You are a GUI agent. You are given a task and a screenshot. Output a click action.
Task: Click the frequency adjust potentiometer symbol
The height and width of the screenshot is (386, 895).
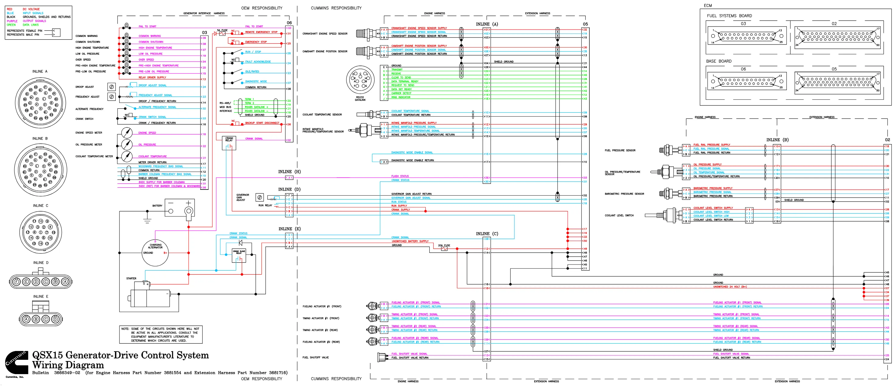[112, 96]
